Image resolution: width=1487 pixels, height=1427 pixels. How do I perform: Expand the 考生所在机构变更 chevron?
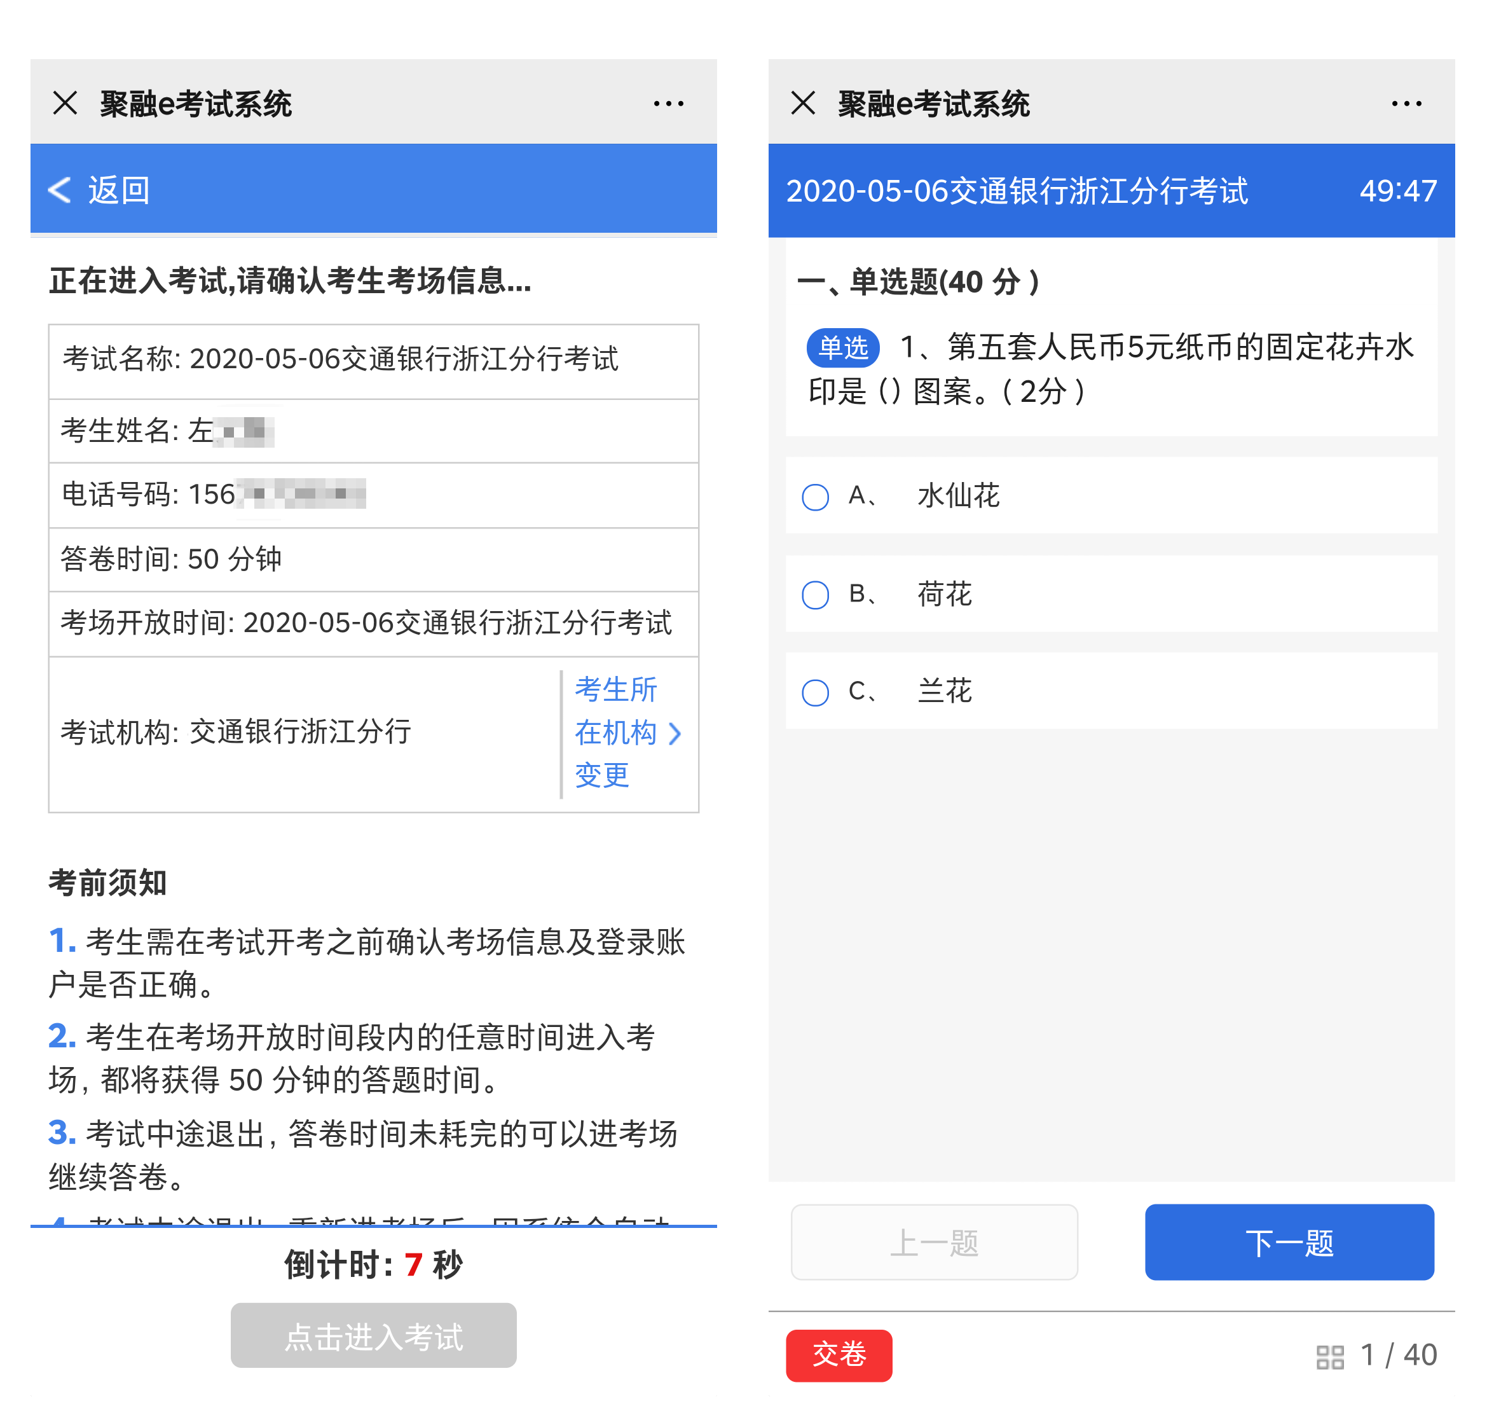[675, 733]
